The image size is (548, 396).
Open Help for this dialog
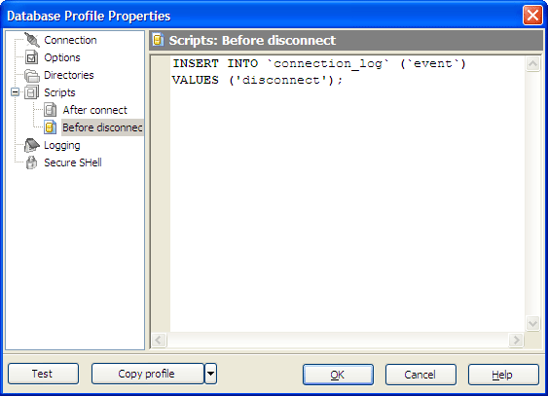click(503, 375)
